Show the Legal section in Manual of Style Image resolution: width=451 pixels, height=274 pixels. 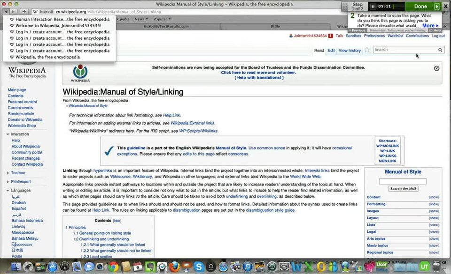coord(434,232)
